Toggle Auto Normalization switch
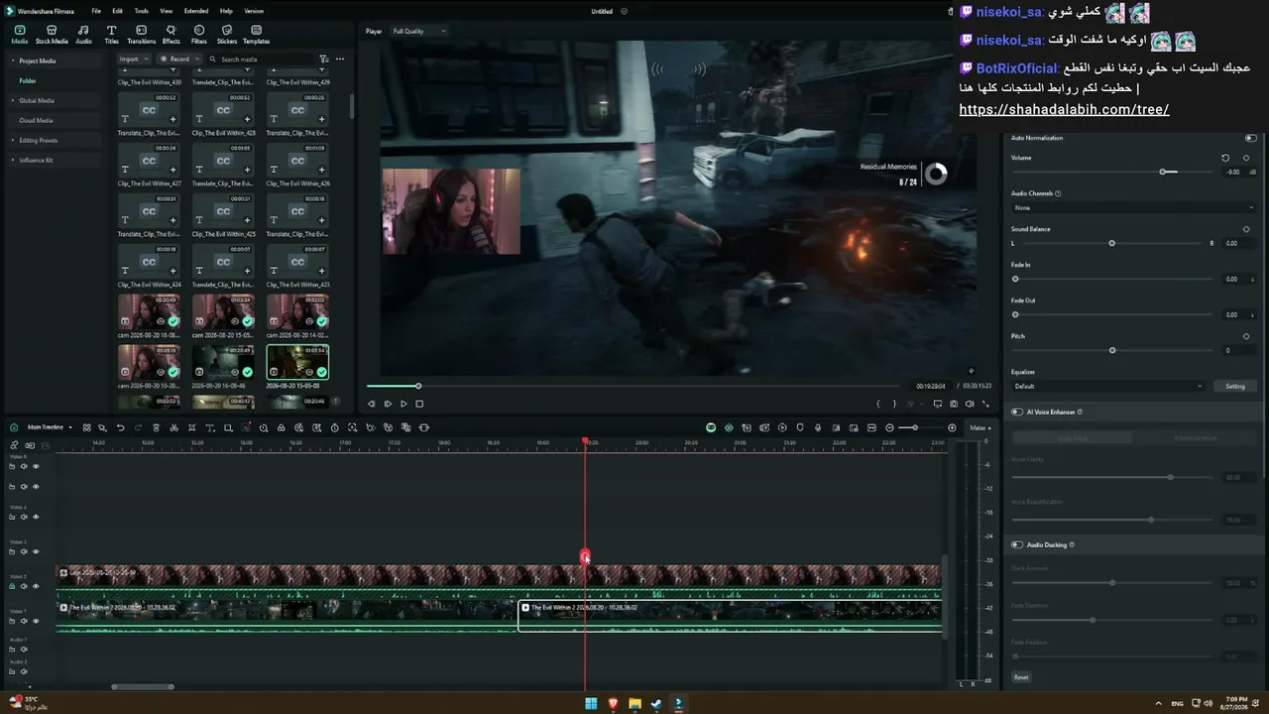 [x=1250, y=138]
